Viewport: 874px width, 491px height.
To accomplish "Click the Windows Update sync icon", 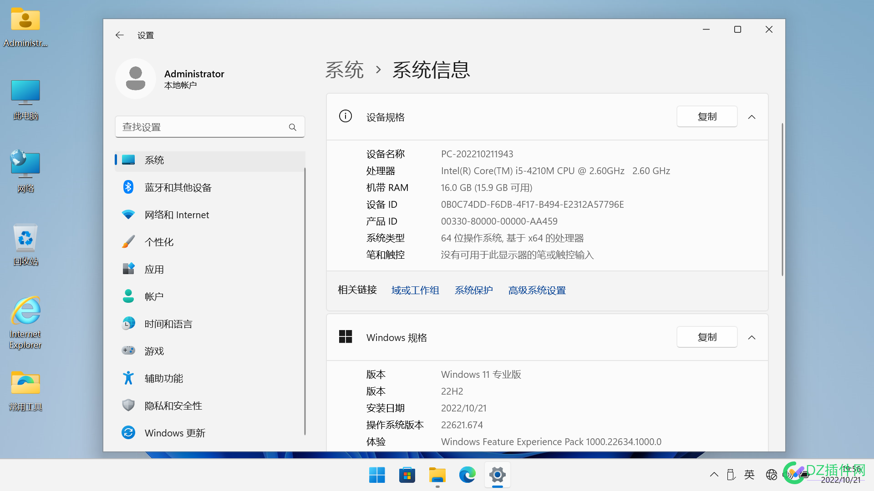I will click(128, 433).
